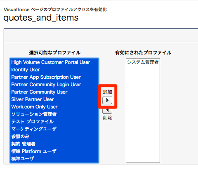Click the 追加 label above arrow
Screen dimensions: 198x179
tap(107, 92)
